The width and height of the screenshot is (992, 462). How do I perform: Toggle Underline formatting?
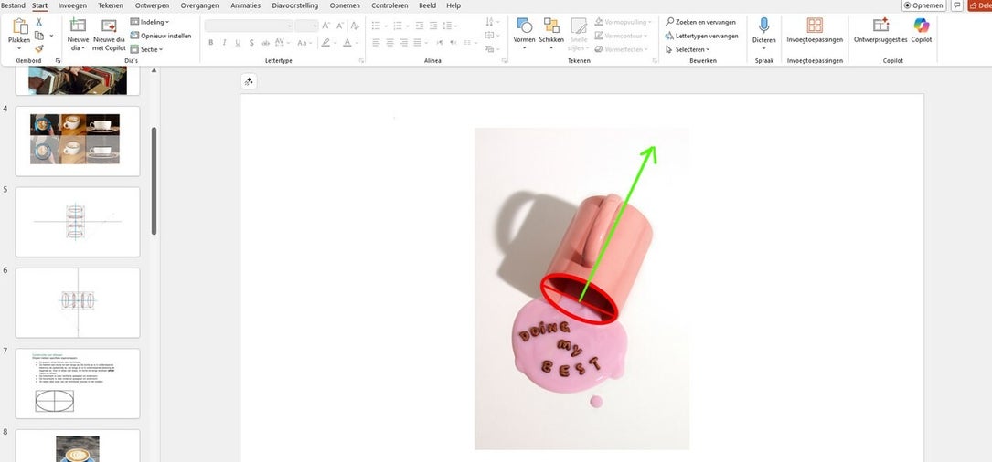(238, 43)
